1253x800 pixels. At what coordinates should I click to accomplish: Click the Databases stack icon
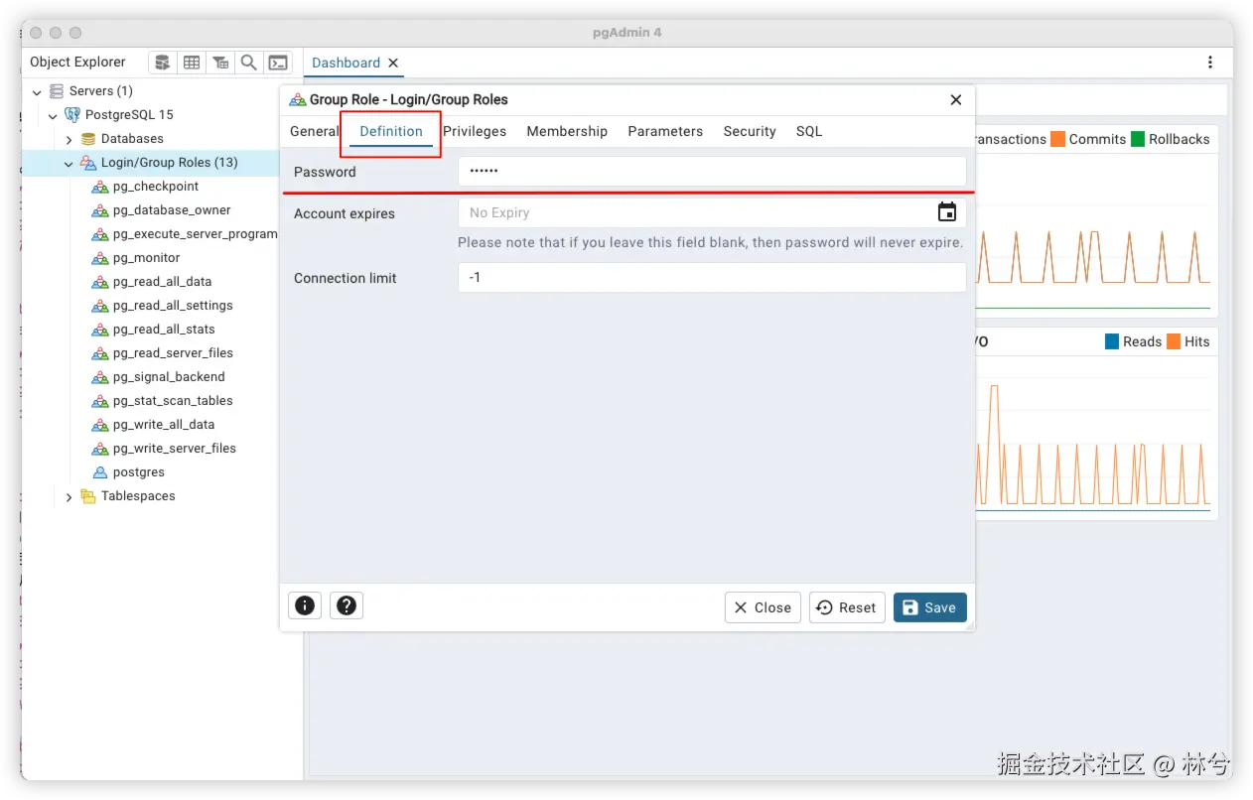coord(88,139)
